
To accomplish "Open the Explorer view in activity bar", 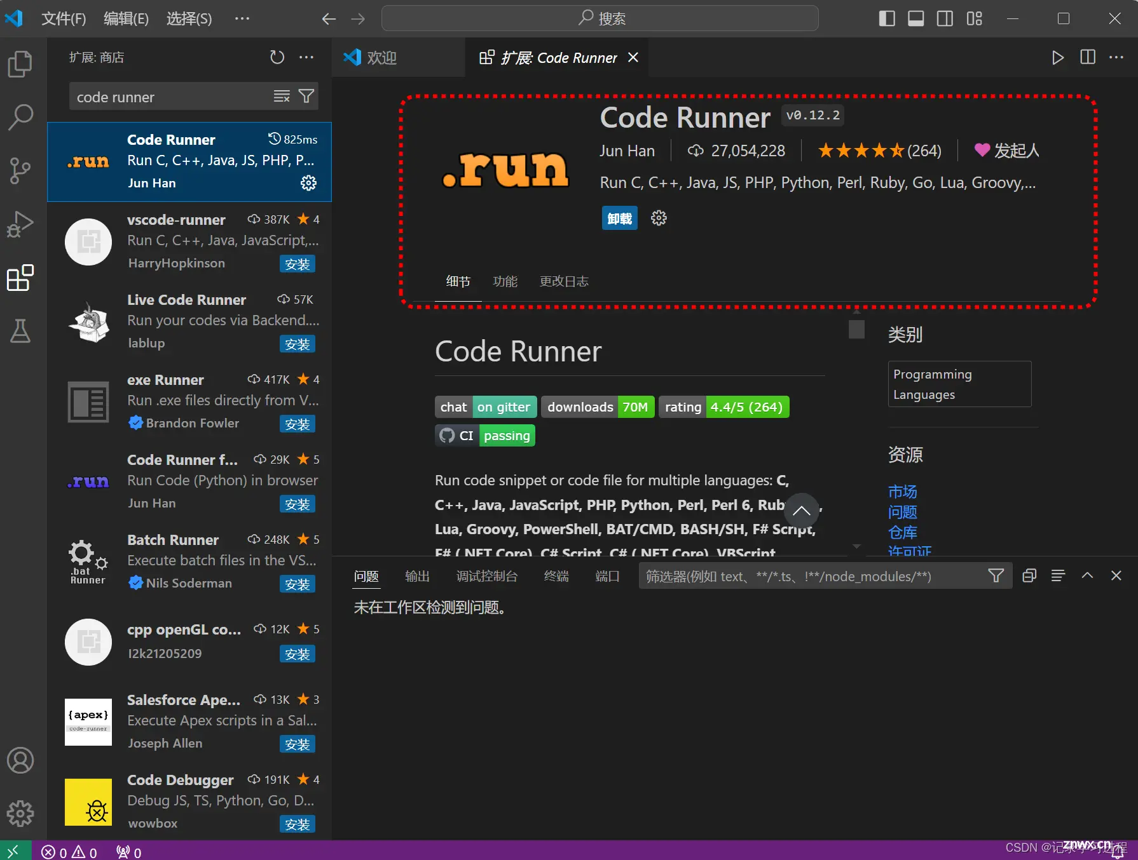I will 20,64.
